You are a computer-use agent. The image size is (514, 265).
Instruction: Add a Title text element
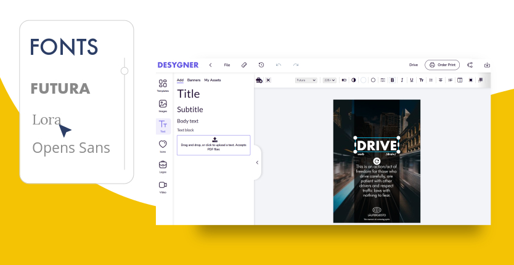(x=189, y=94)
